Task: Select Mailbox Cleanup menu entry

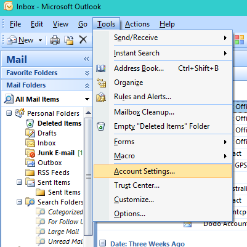Action: (163, 112)
